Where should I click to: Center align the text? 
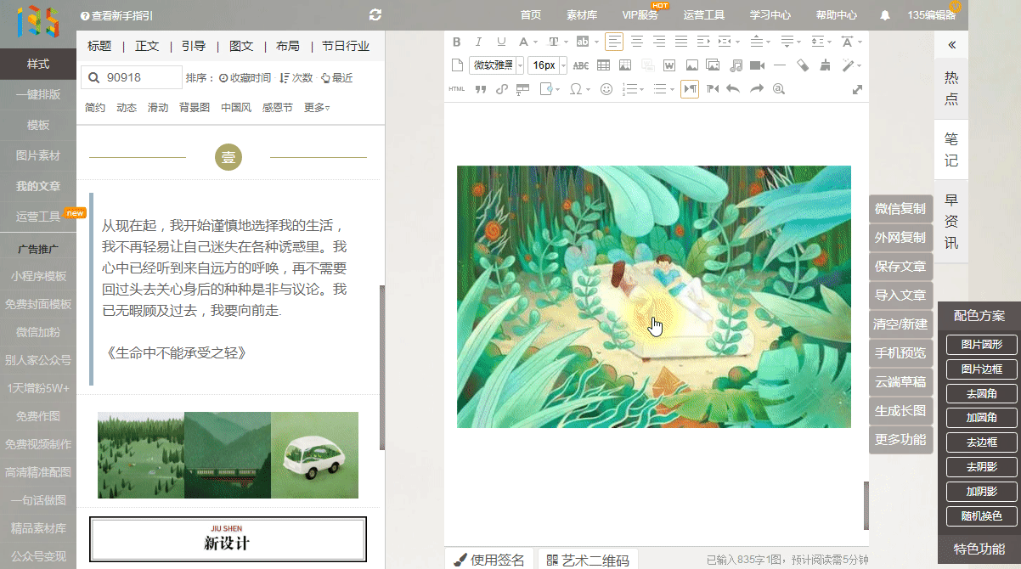click(x=636, y=42)
